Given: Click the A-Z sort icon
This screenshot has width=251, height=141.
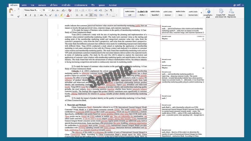Looking at the screenshot, I should click(x=106, y=10).
